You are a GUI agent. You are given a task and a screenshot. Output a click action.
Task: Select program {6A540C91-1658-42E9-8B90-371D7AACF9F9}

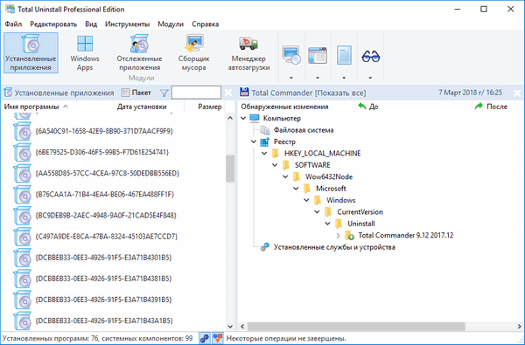pyautogui.click(x=104, y=131)
